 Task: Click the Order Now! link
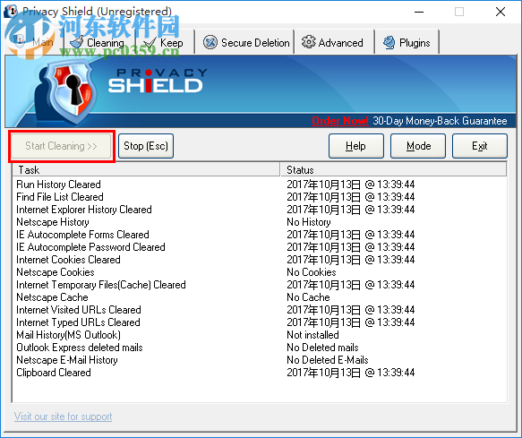coord(340,121)
